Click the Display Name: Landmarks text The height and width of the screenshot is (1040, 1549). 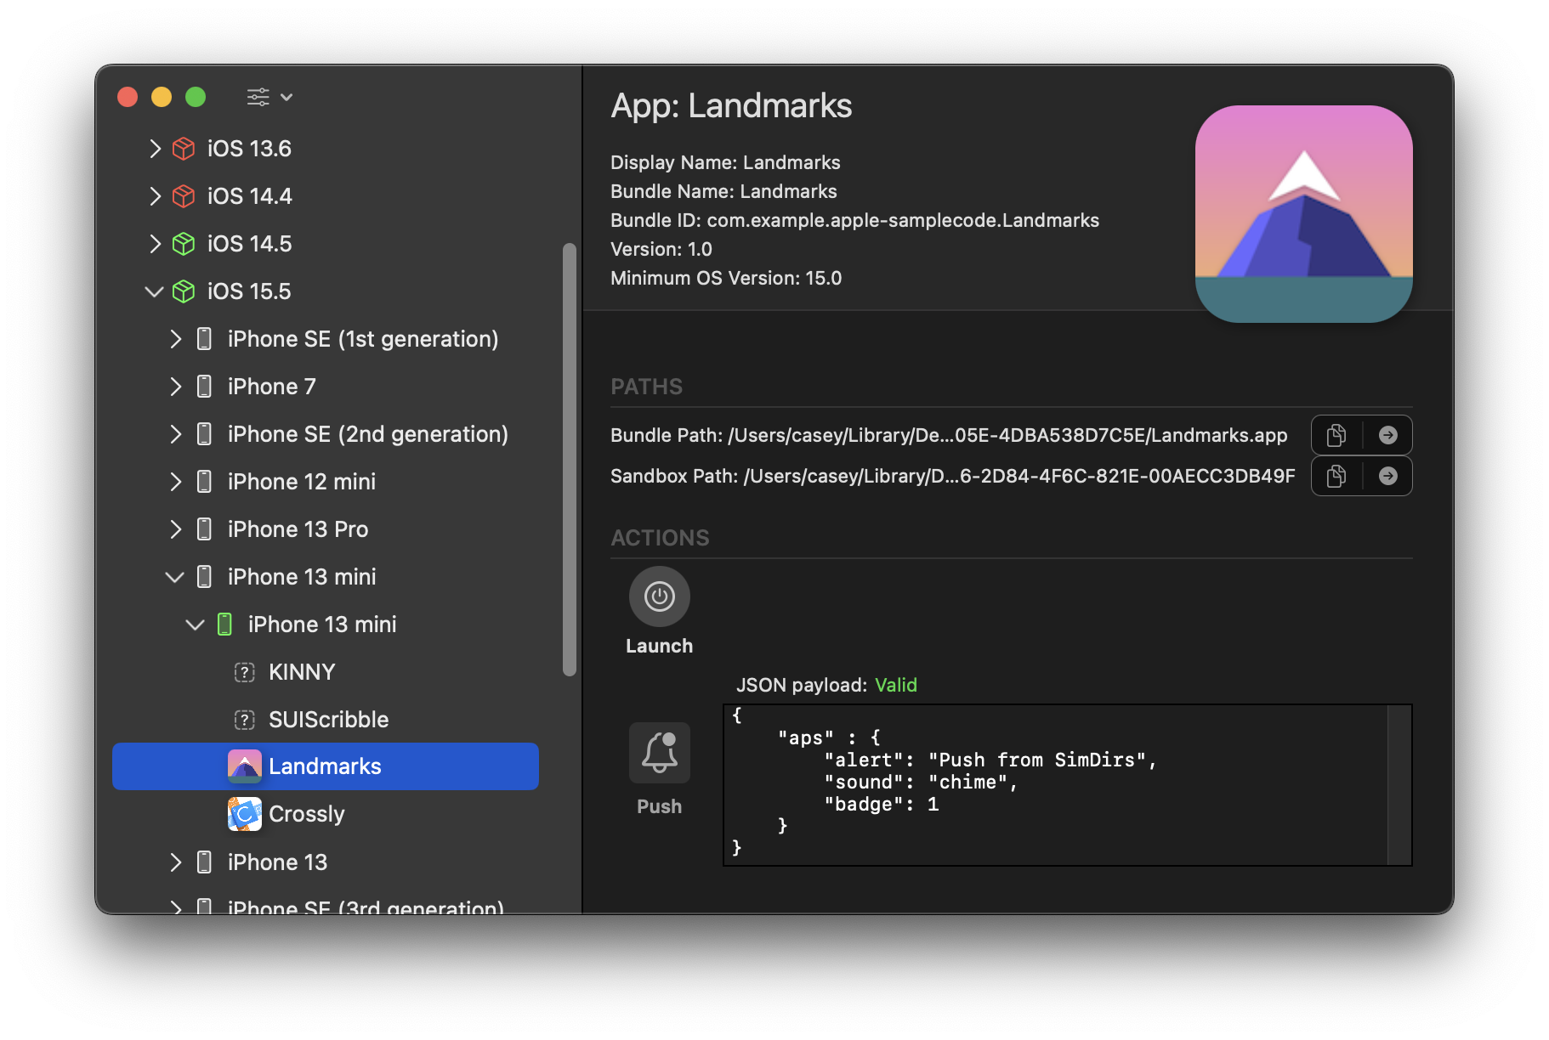725,162
